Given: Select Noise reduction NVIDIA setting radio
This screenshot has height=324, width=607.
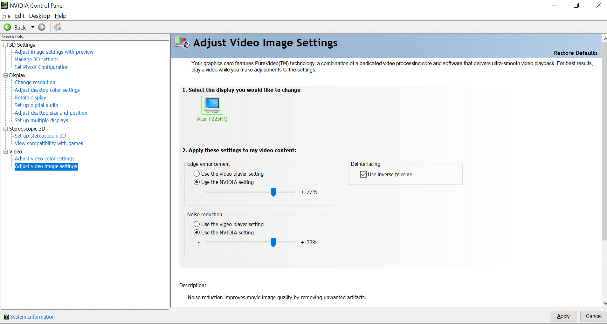Looking at the screenshot, I should pyautogui.click(x=197, y=233).
